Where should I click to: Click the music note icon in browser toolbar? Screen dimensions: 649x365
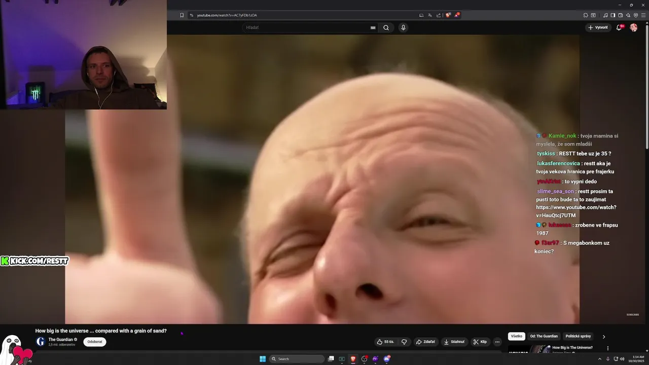[x=605, y=15]
